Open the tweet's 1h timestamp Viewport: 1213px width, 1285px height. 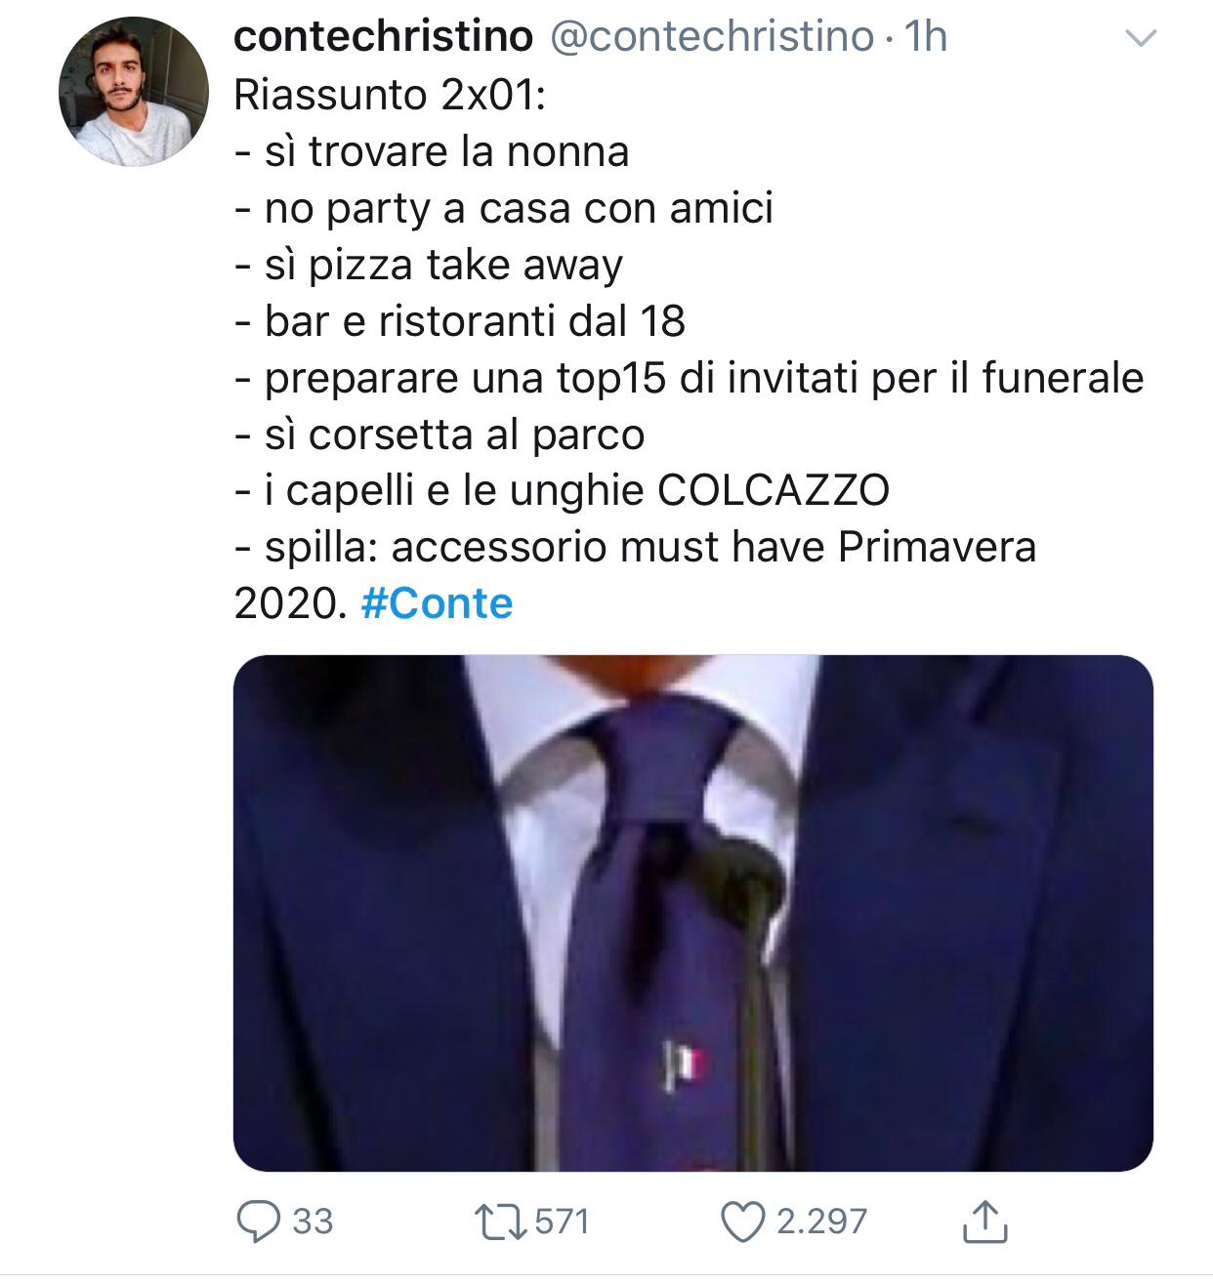click(926, 37)
